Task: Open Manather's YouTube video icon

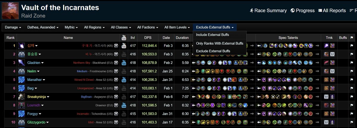Action: (x=124, y=80)
